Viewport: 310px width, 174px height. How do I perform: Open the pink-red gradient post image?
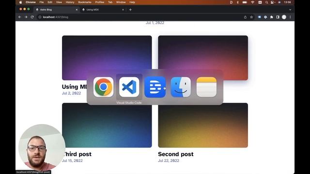(x=203, y=58)
